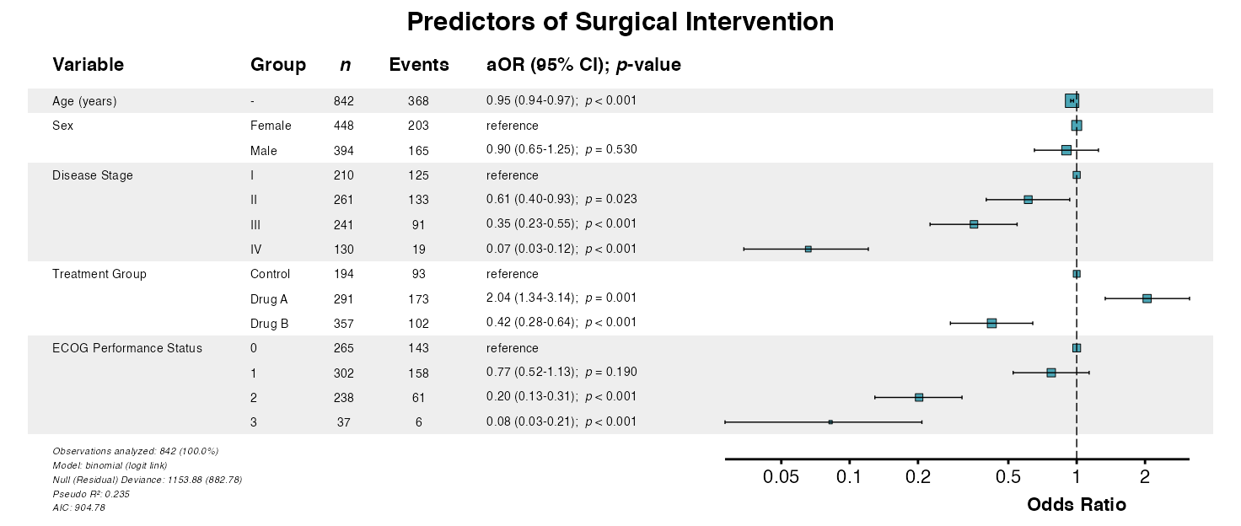This screenshot has width=1241, height=526.
Task: Select the "aOR (95% CI); p-value" header
Action: [x=583, y=65]
